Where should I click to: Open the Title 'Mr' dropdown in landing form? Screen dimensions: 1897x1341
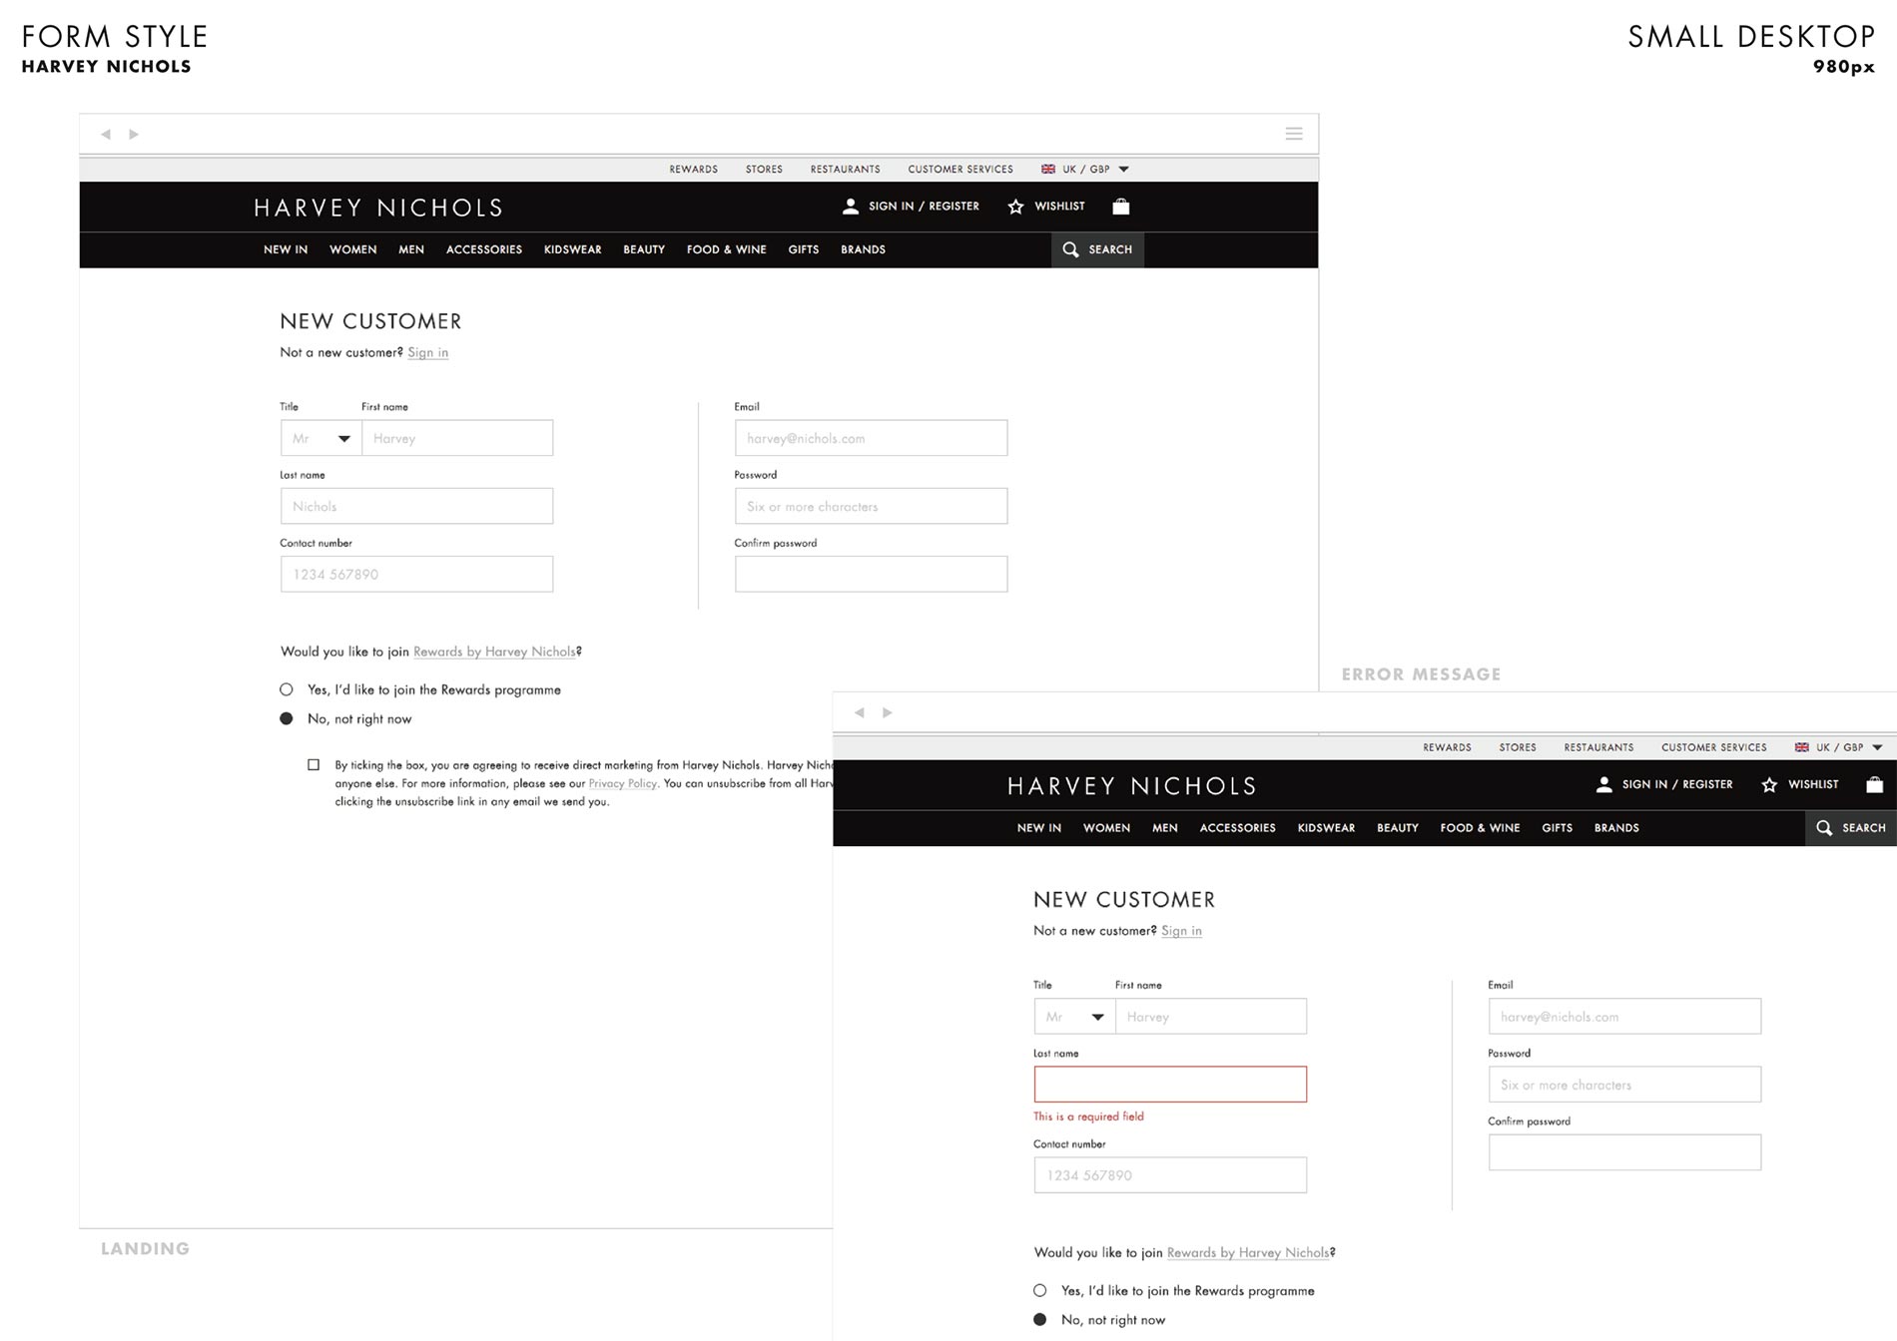coord(321,438)
